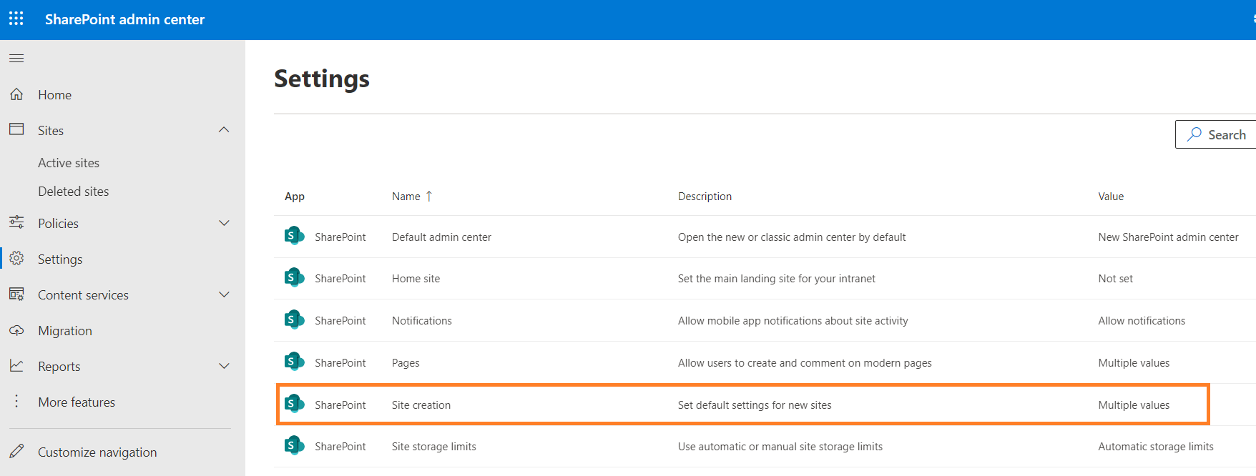
Task: Collapse the Sites section chevron
Action: pos(224,129)
